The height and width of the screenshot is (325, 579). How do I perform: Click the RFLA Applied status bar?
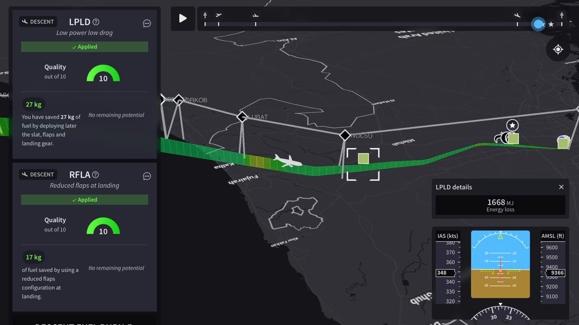[x=85, y=200]
